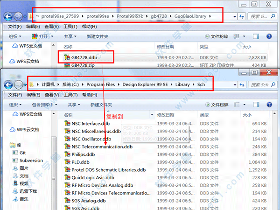The width and height of the screenshot is (280, 210).
Task: Select GB4728.zip archive icon
Action: [67, 65]
